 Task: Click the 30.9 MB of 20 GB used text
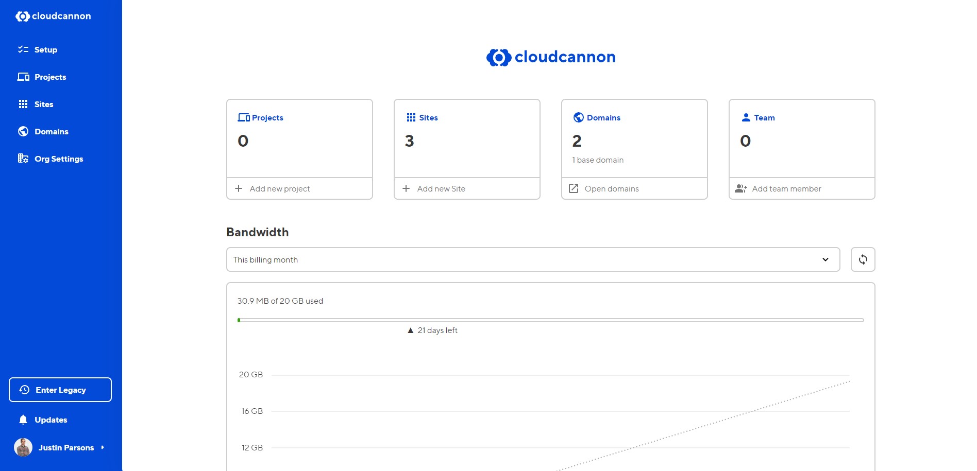point(280,301)
